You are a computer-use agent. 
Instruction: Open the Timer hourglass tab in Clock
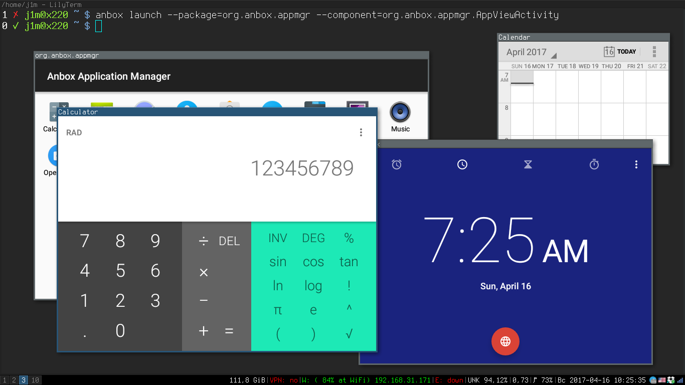(x=528, y=164)
